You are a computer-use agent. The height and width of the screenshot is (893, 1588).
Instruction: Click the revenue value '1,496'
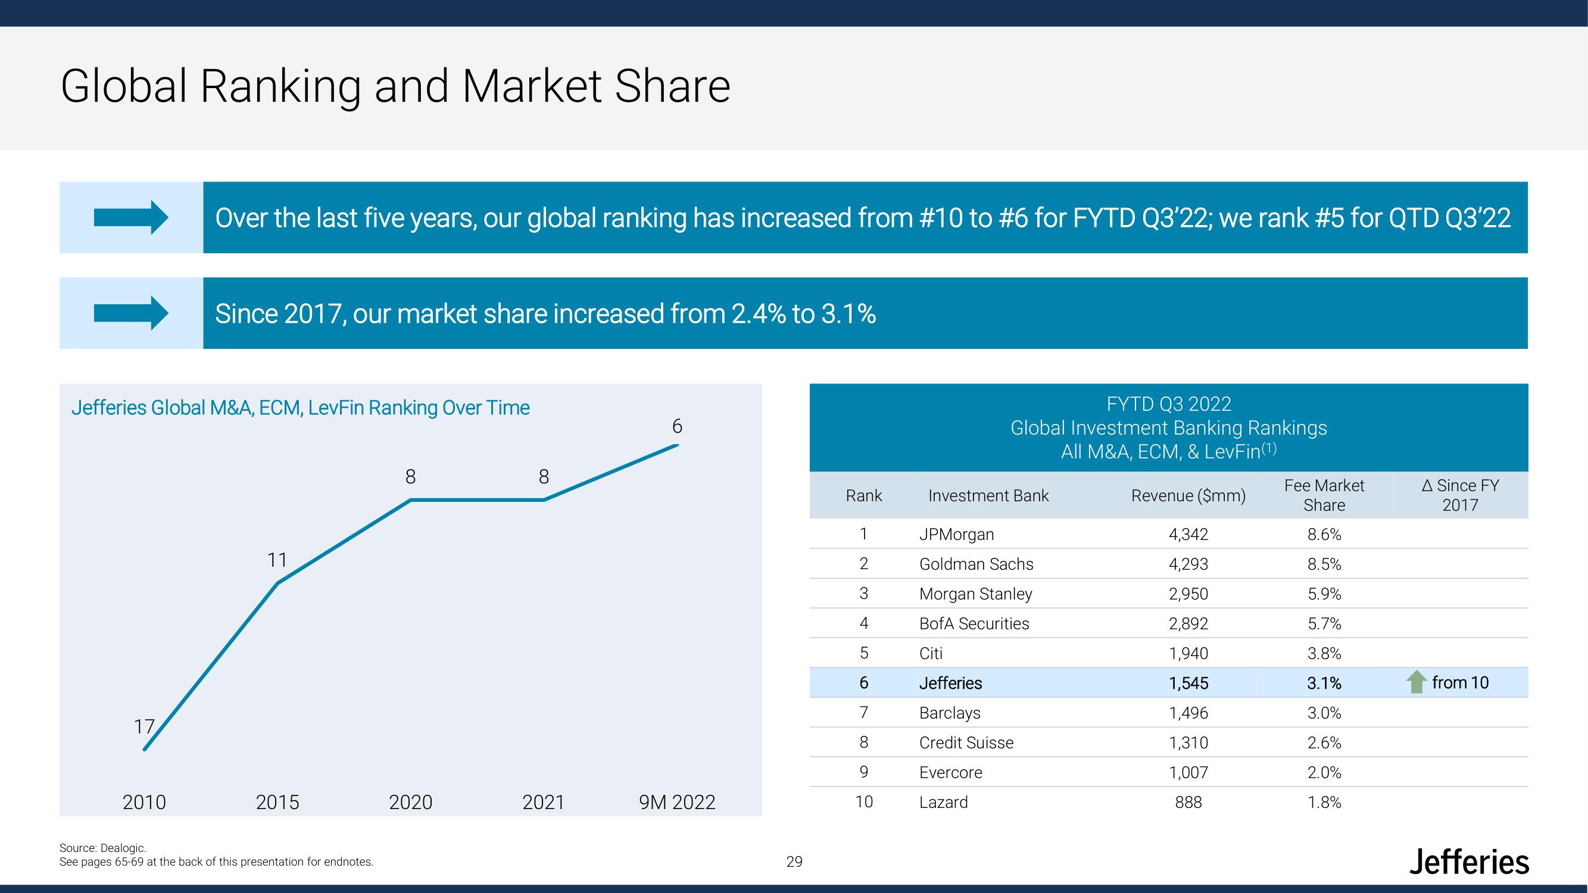pyautogui.click(x=1188, y=713)
